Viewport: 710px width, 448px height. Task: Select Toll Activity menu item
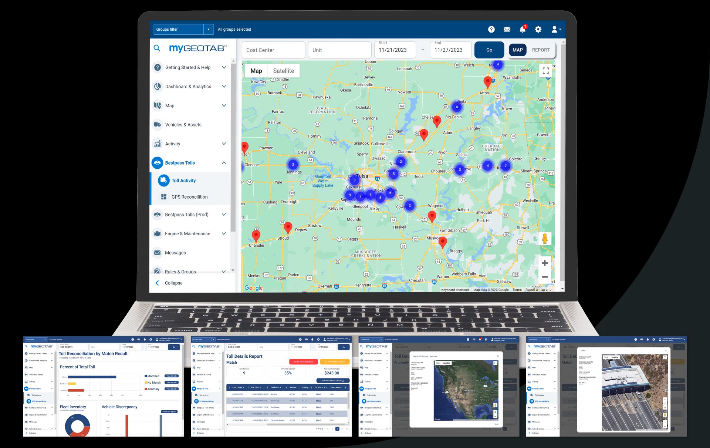[x=183, y=181]
